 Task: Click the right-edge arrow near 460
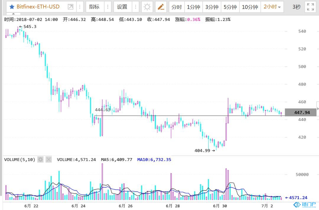point(318,109)
